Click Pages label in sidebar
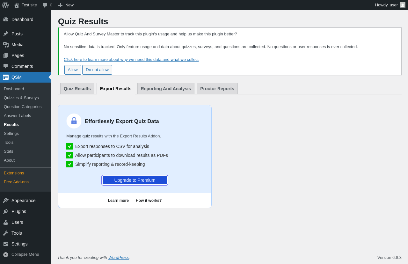This screenshot has width=408, height=264. point(18,55)
